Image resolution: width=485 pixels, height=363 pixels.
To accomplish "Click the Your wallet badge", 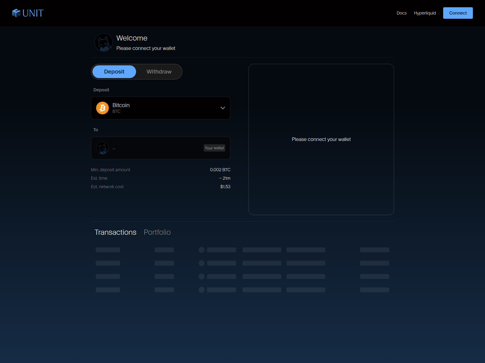I will pyautogui.click(x=214, y=148).
